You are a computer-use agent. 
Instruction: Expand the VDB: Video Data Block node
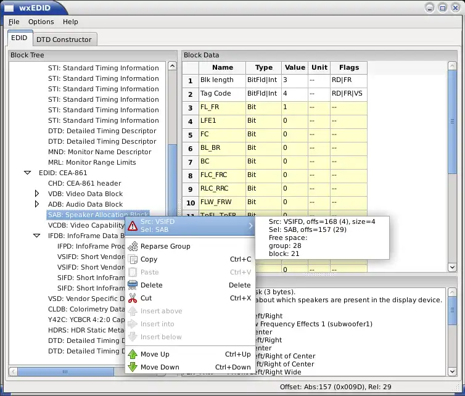coord(37,194)
